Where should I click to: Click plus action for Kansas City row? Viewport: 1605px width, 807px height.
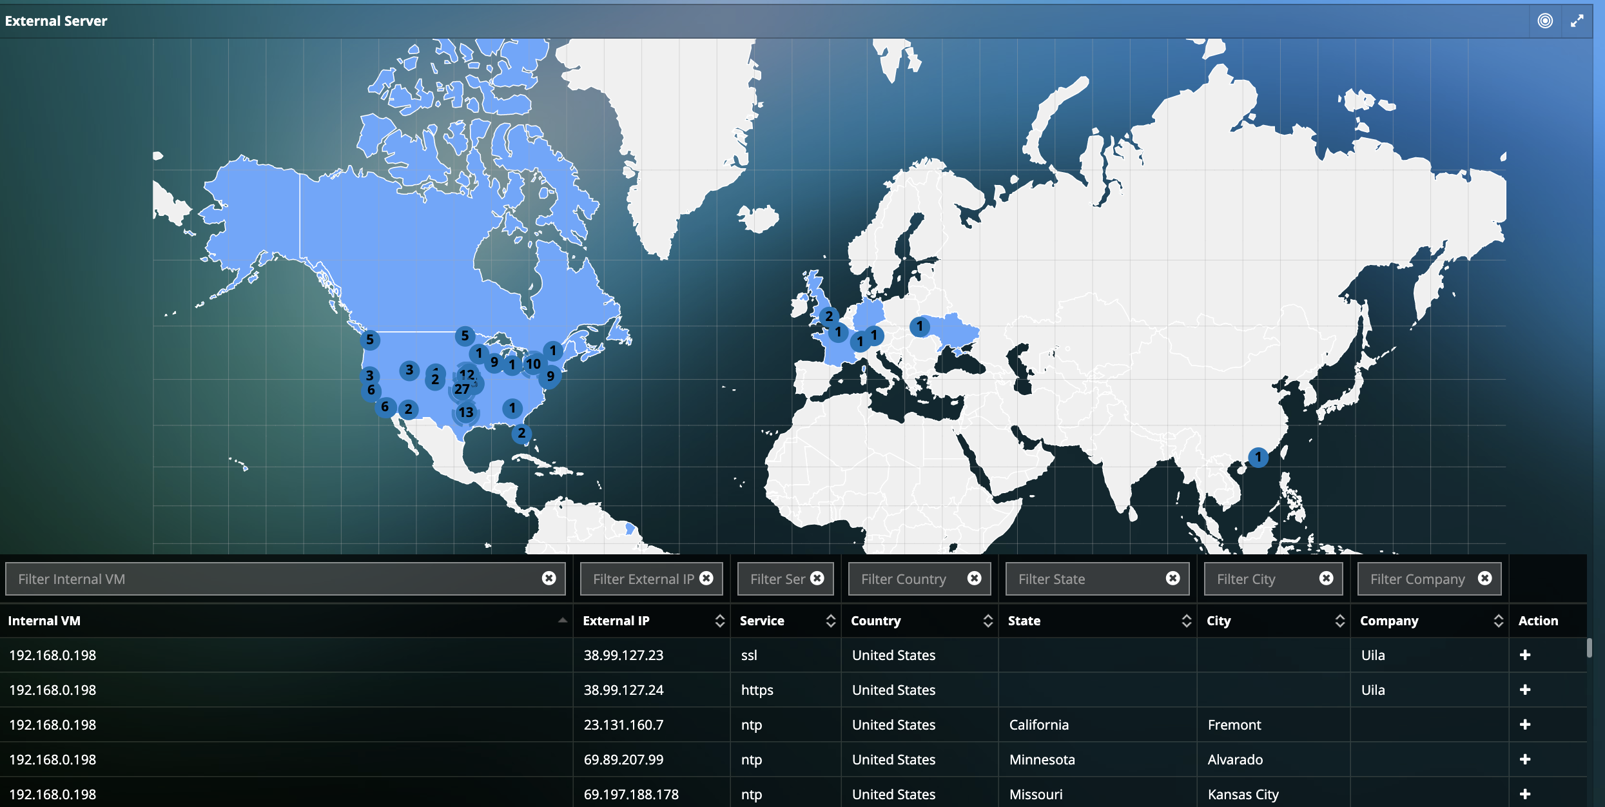[1524, 794]
